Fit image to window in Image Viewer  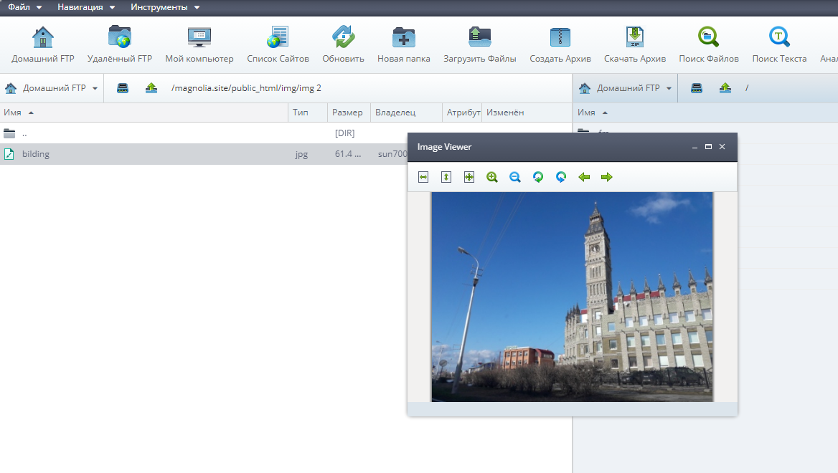pyautogui.click(x=469, y=177)
